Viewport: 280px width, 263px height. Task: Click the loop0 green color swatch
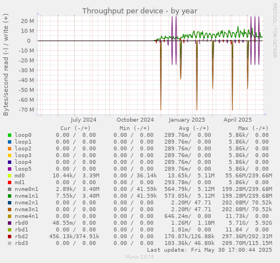point(10,135)
